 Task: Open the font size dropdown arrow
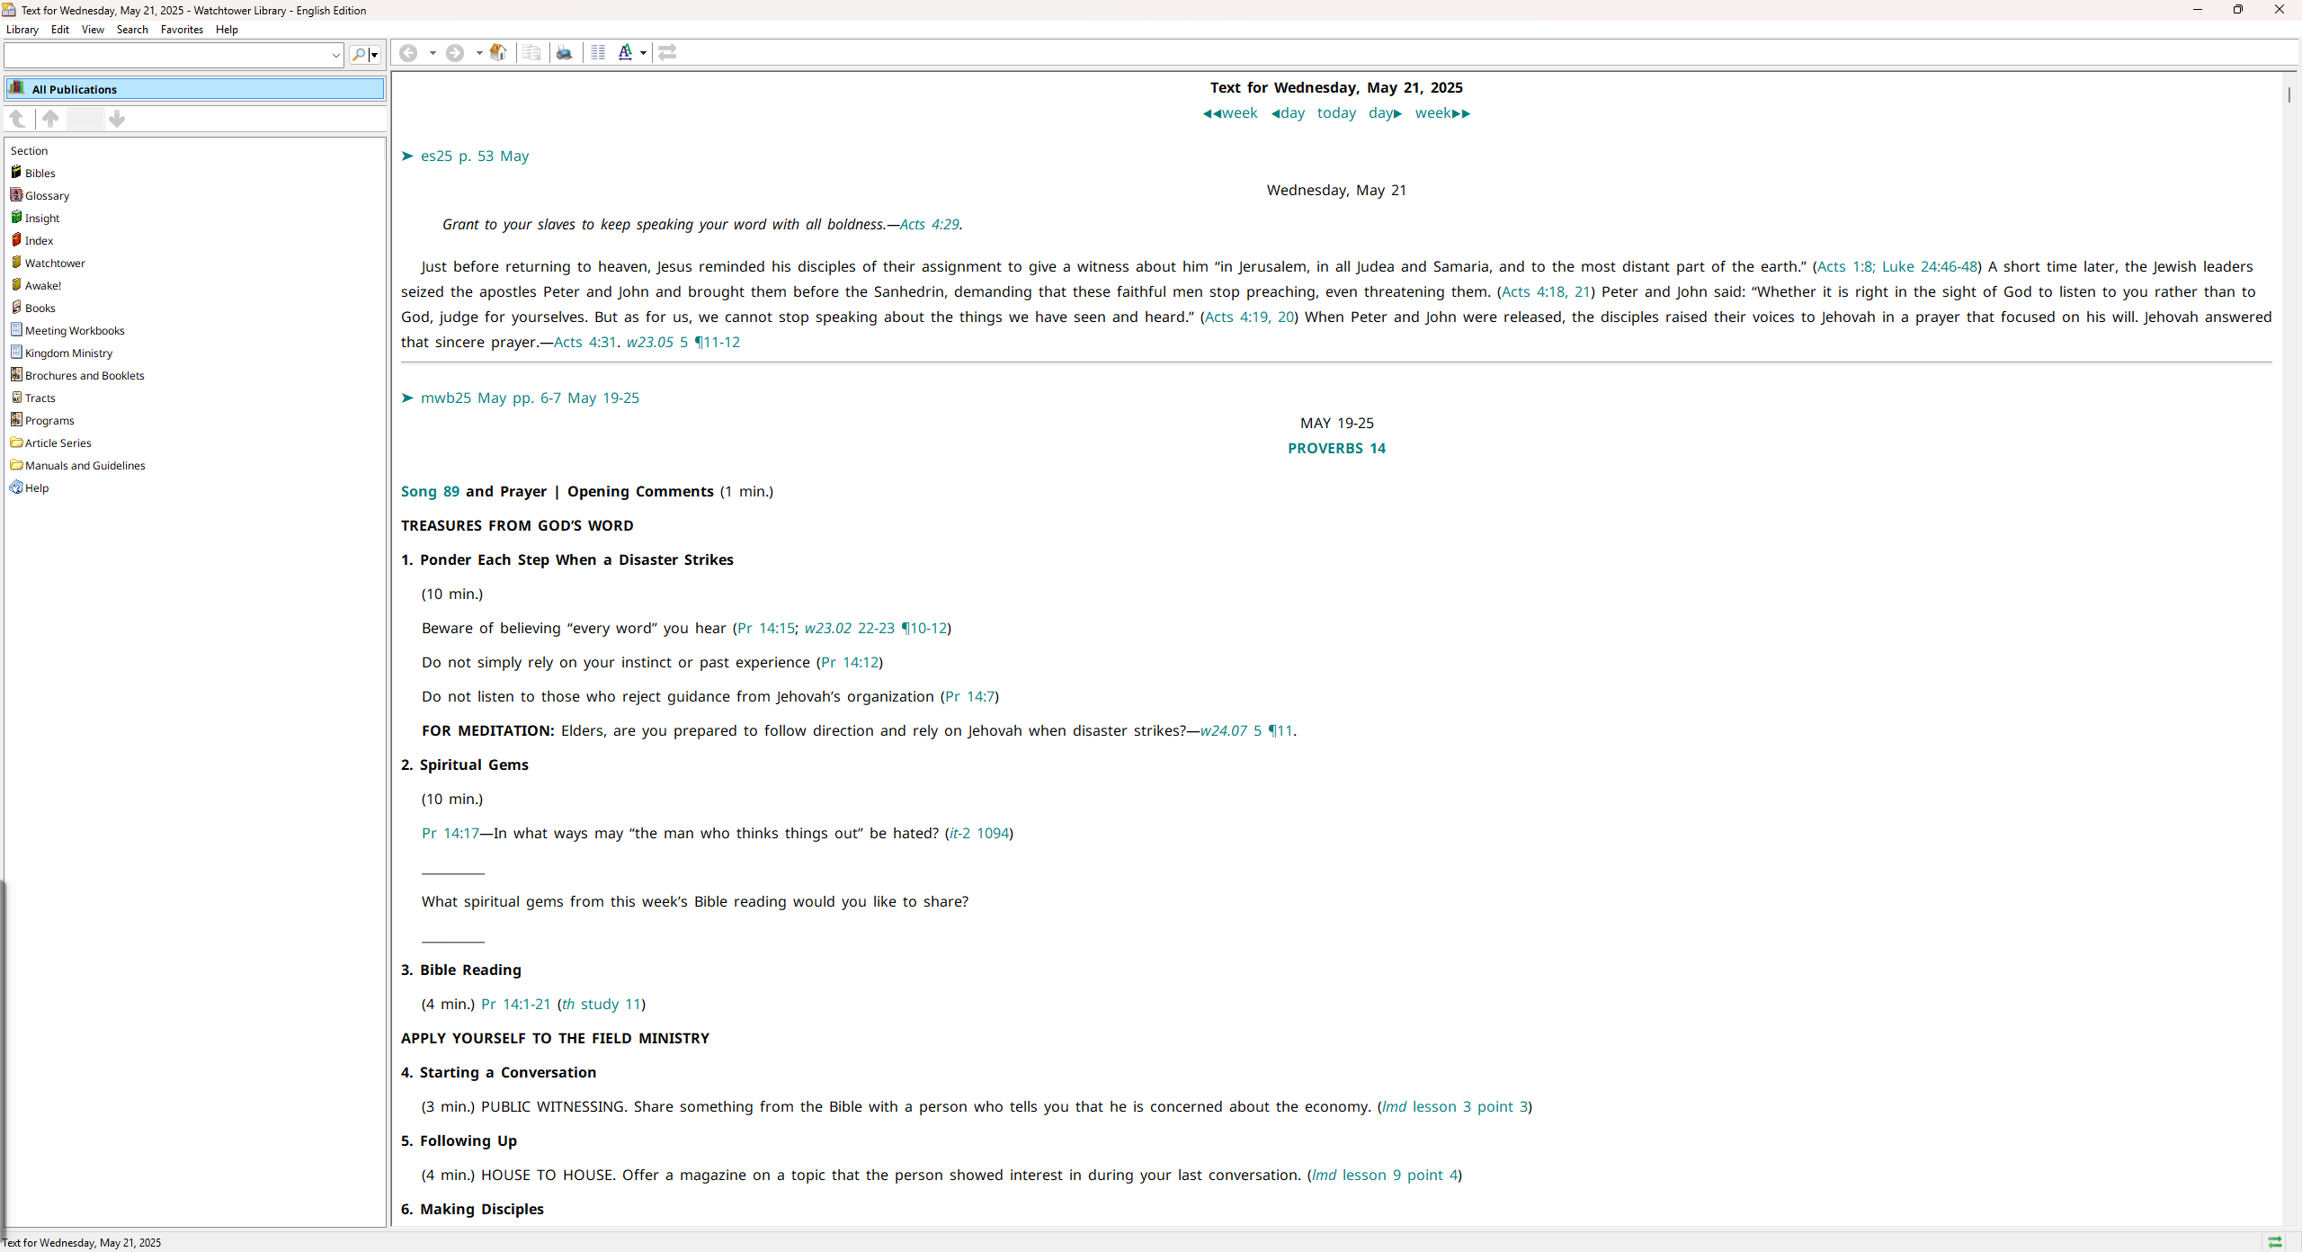click(643, 53)
